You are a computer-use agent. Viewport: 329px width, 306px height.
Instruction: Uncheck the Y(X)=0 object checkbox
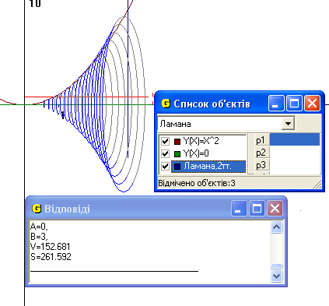click(165, 153)
